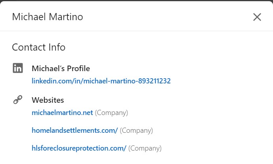Image resolution: width=273 pixels, height=164 pixels.
Task: Click the Contact Info heading
Action: 39,47
